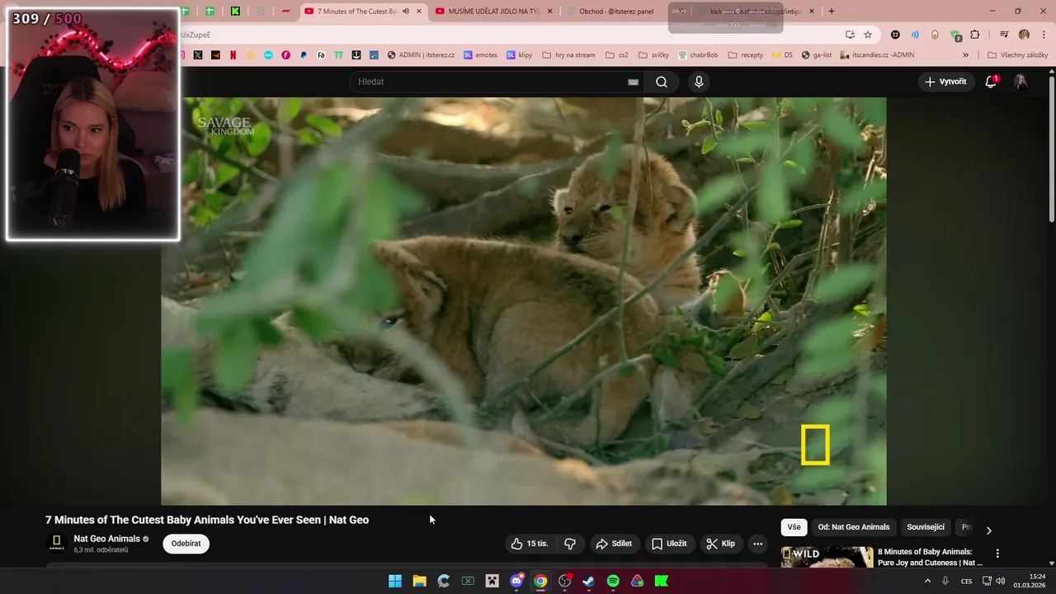The image size is (1056, 594).
Task: Open the recepty bookmark folder
Action: 745,55
